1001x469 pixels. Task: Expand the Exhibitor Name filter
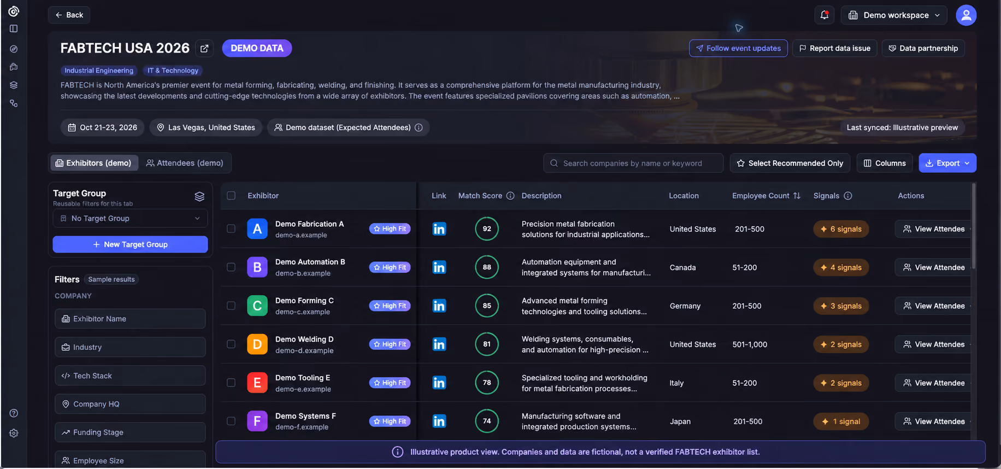(130, 319)
